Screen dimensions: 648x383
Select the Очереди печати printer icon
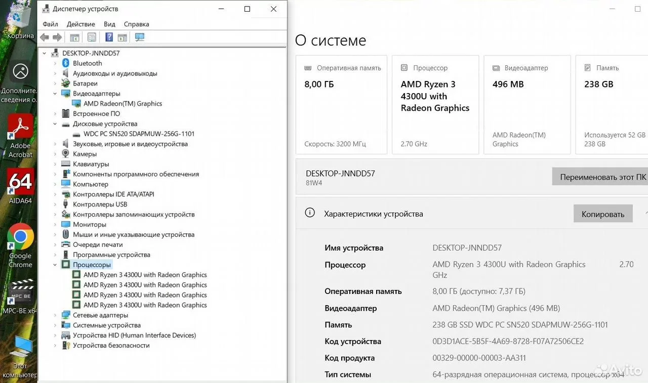click(x=65, y=245)
